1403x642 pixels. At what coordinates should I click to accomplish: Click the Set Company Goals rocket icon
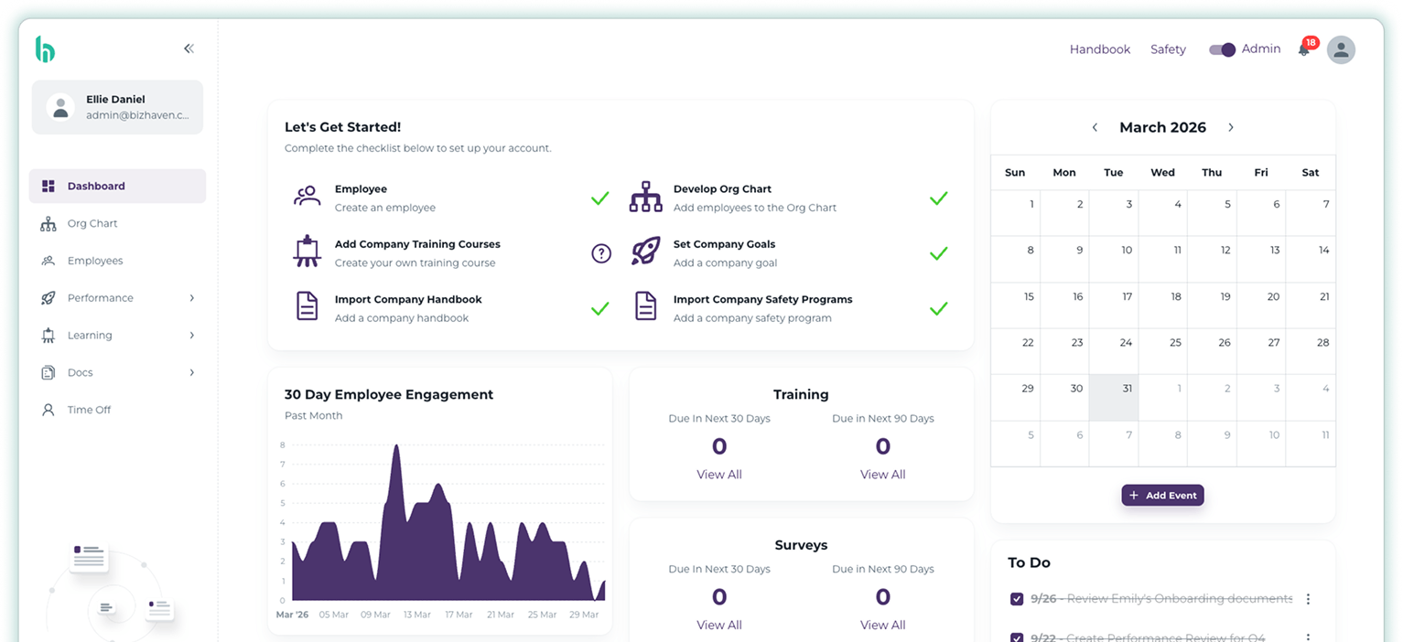tap(645, 252)
